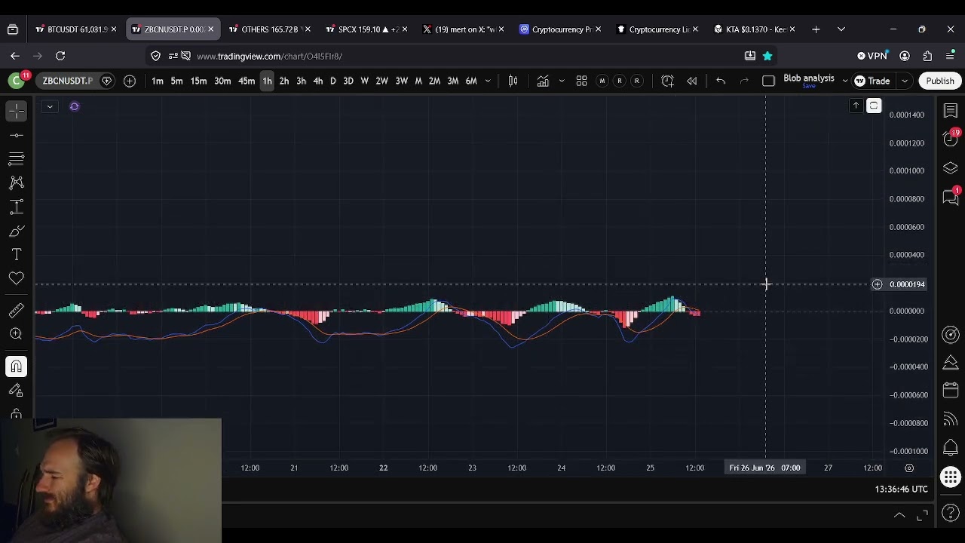Open the candlestick chart style selector

[513, 81]
